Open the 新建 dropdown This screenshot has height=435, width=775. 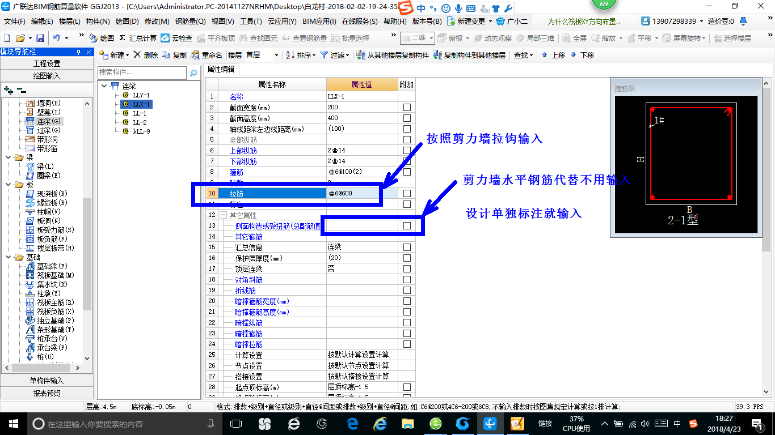[115, 55]
